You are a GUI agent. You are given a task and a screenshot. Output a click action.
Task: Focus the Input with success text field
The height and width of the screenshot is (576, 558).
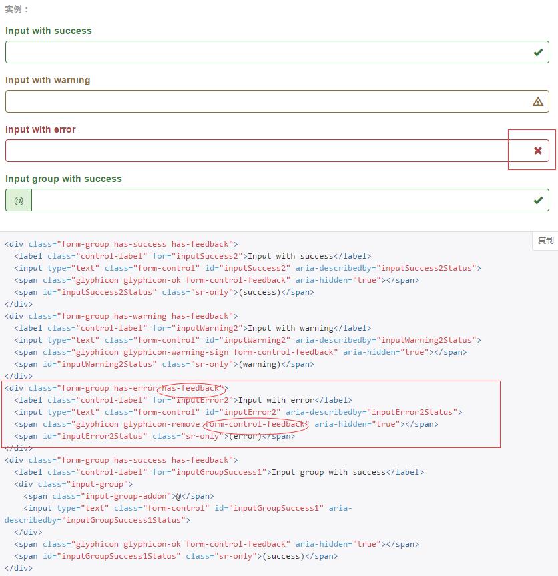coord(267,52)
